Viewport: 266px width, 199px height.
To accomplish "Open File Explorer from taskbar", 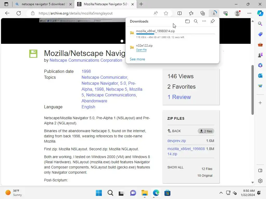I will [144, 193].
